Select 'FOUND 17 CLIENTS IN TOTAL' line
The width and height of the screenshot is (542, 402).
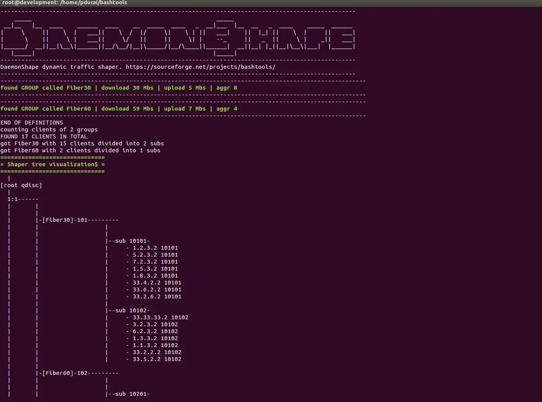pos(44,136)
